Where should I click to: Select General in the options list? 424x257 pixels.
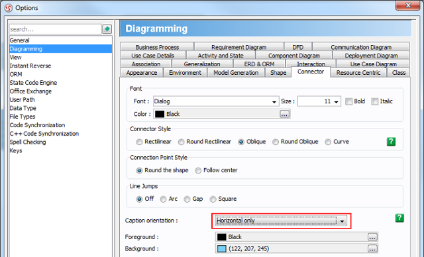[60, 40]
